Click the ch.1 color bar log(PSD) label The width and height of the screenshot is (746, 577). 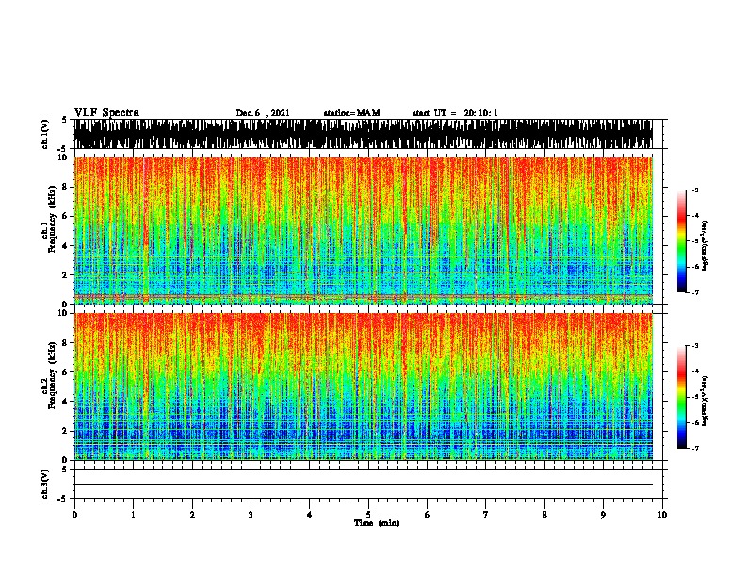point(705,245)
